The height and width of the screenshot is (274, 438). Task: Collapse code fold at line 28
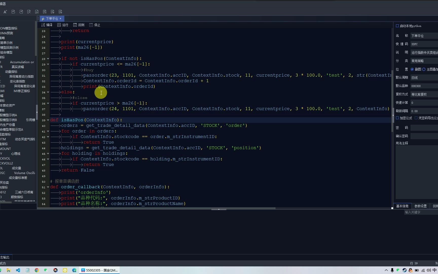pos(48,59)
